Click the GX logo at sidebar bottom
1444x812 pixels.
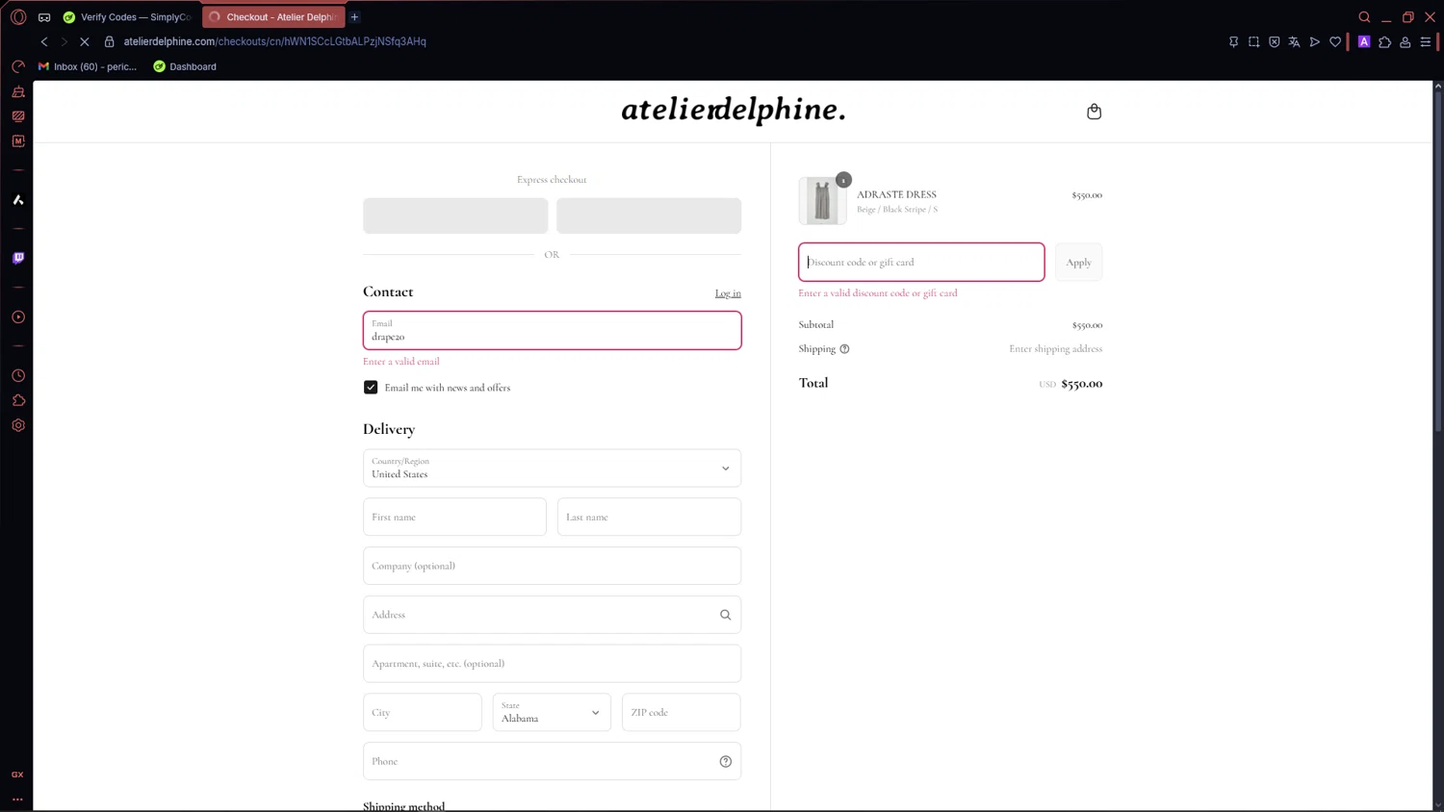point(17,774)
